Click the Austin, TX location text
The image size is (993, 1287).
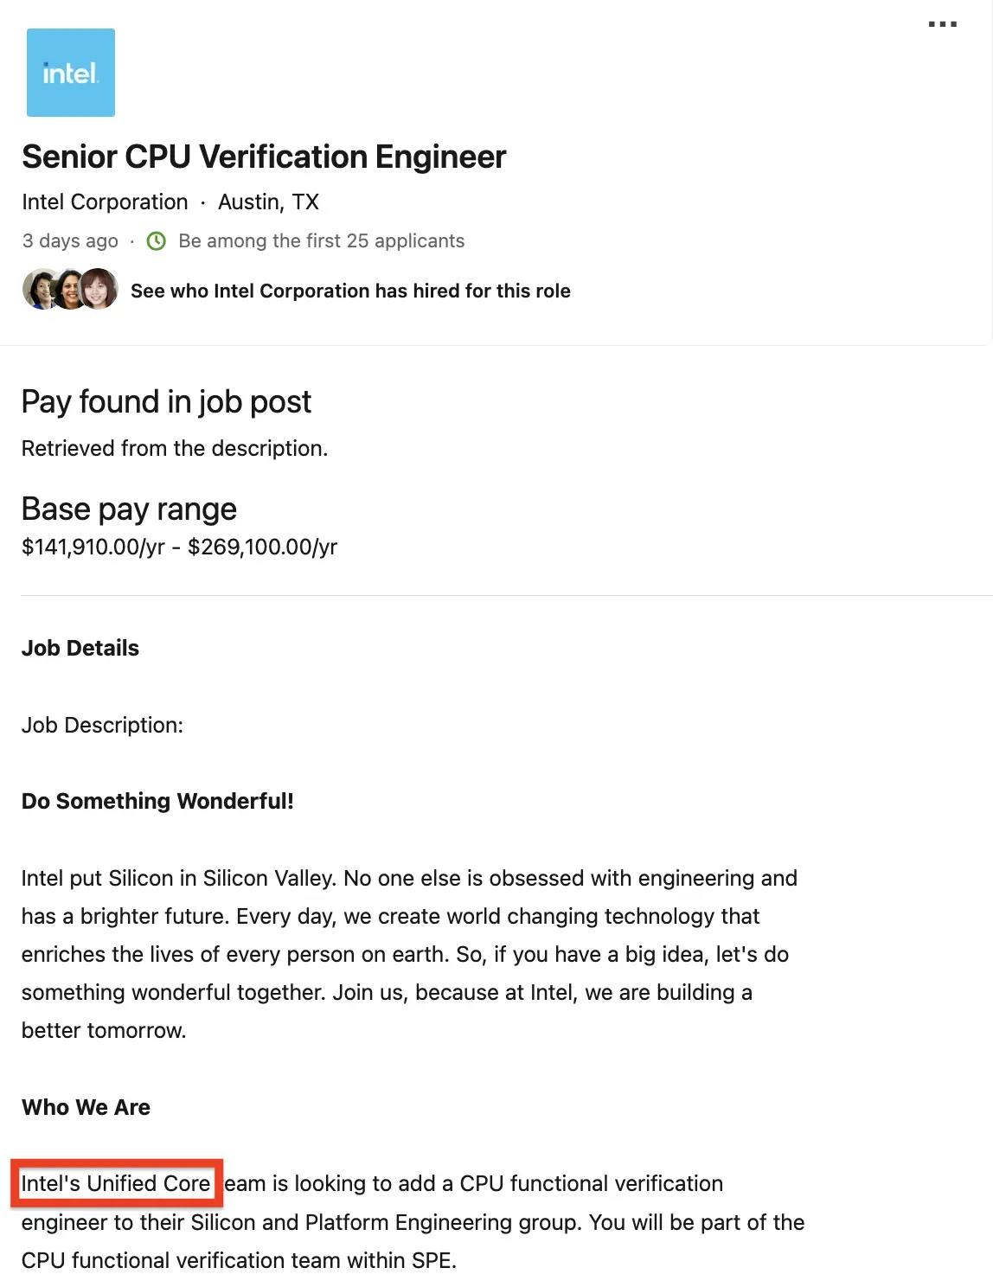[268, 202]
